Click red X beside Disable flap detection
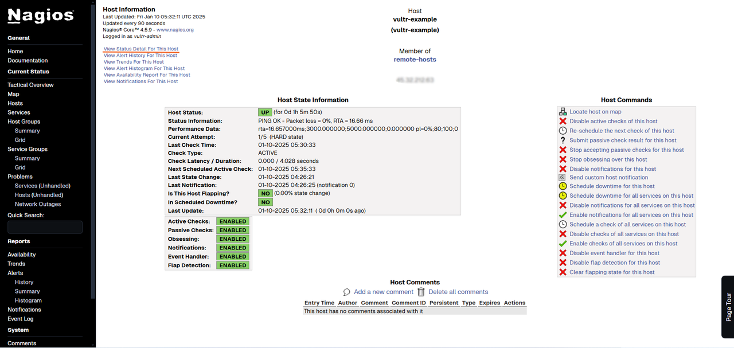 point(563,263)
